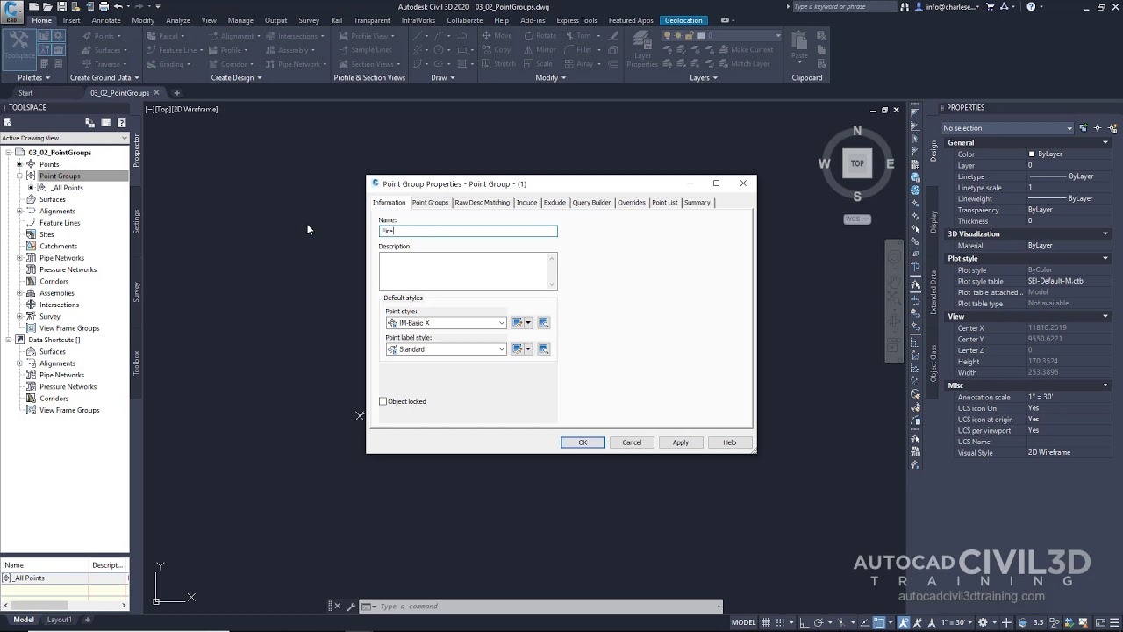
Task: Click the Toolspace list horizontal scrollbar
Action: (64, 605)
